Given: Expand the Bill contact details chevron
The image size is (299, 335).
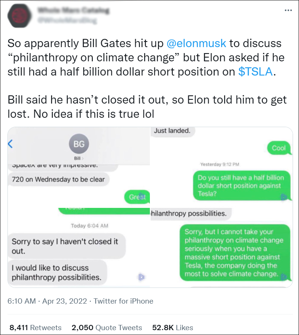Looking at the screenshot, I should 83,159.
